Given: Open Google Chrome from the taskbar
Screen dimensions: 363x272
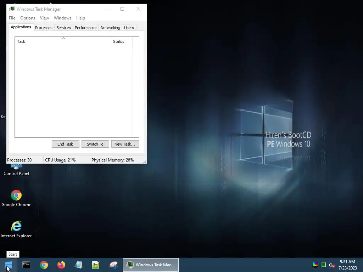Looking at the screenshot, I should click(x=44, y=265).
